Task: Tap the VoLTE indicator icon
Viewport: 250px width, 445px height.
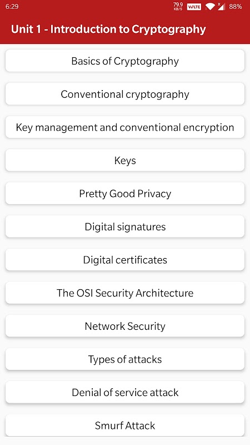Action: [x=194, y=7]
